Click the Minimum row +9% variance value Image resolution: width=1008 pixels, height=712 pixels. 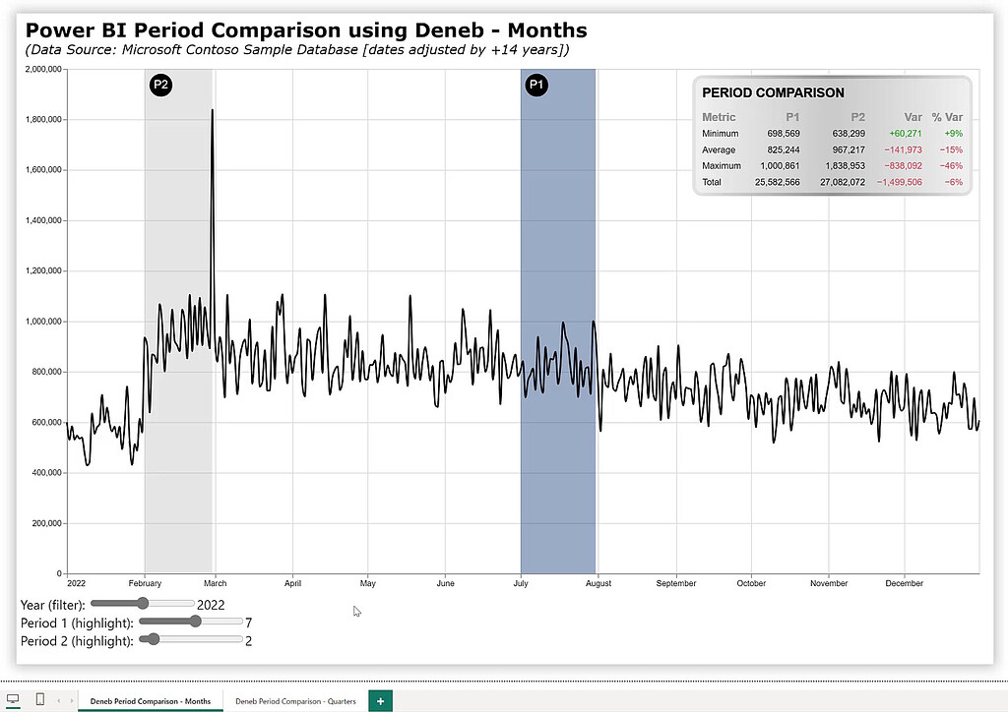[952, 133]
